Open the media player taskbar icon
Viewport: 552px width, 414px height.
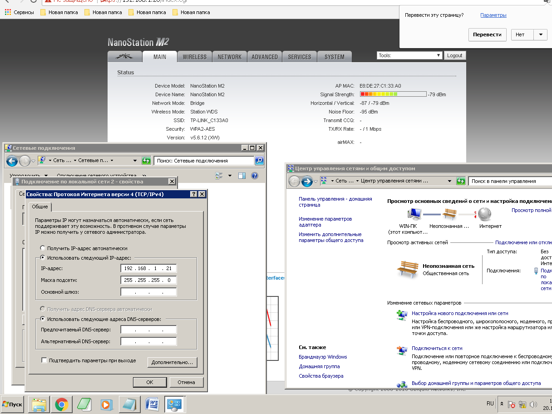106,404
